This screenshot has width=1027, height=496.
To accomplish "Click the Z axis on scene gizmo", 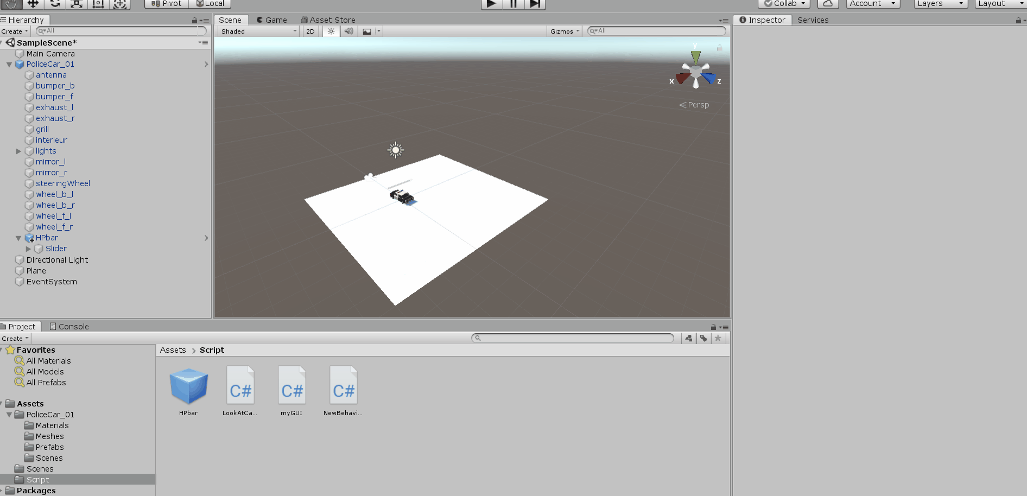I will [709, 79].
